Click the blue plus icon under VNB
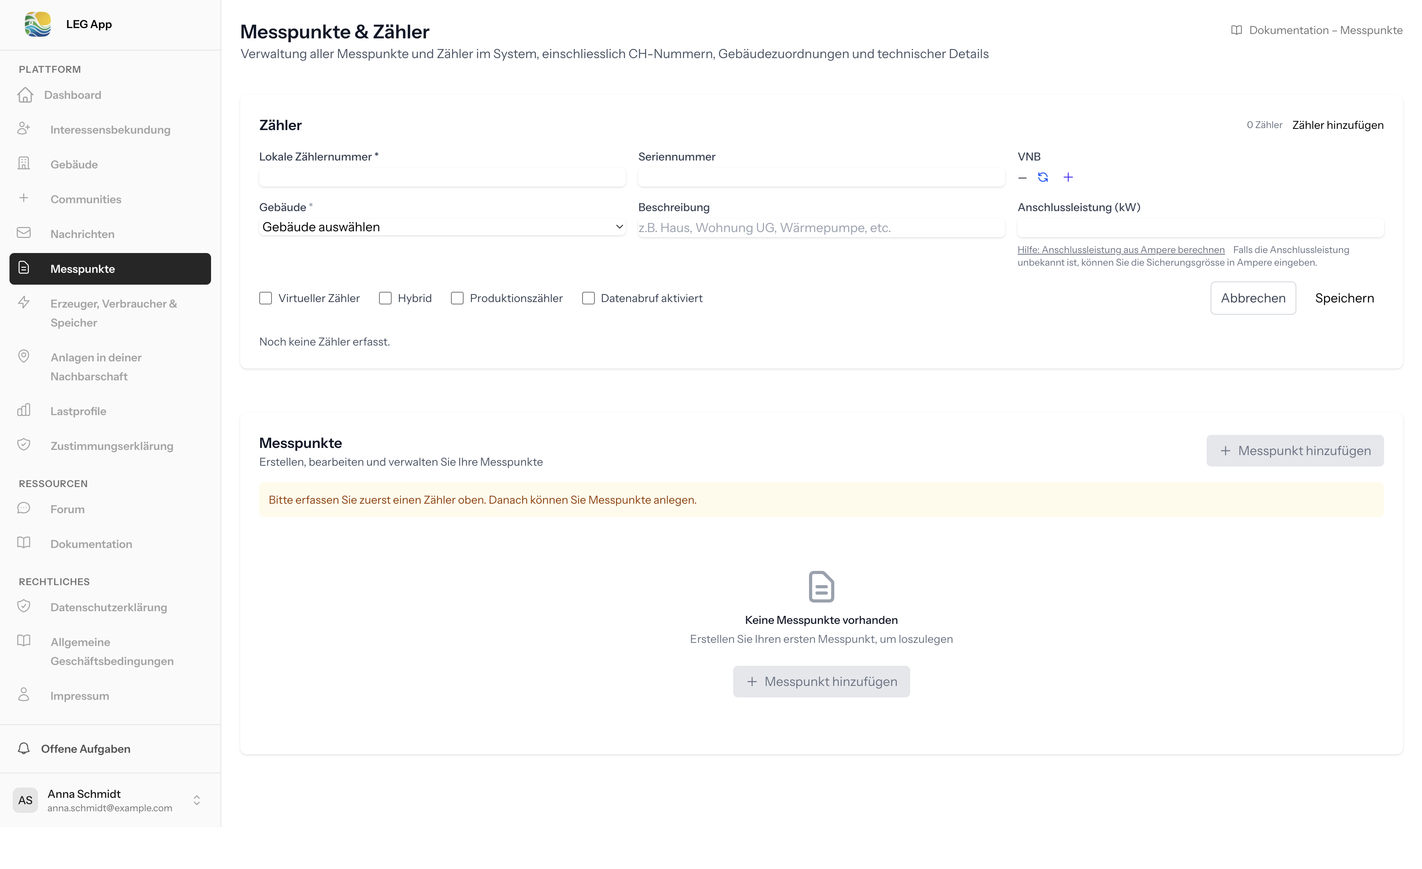Viewport: 1422px width, 869px height. [1067, 177]
